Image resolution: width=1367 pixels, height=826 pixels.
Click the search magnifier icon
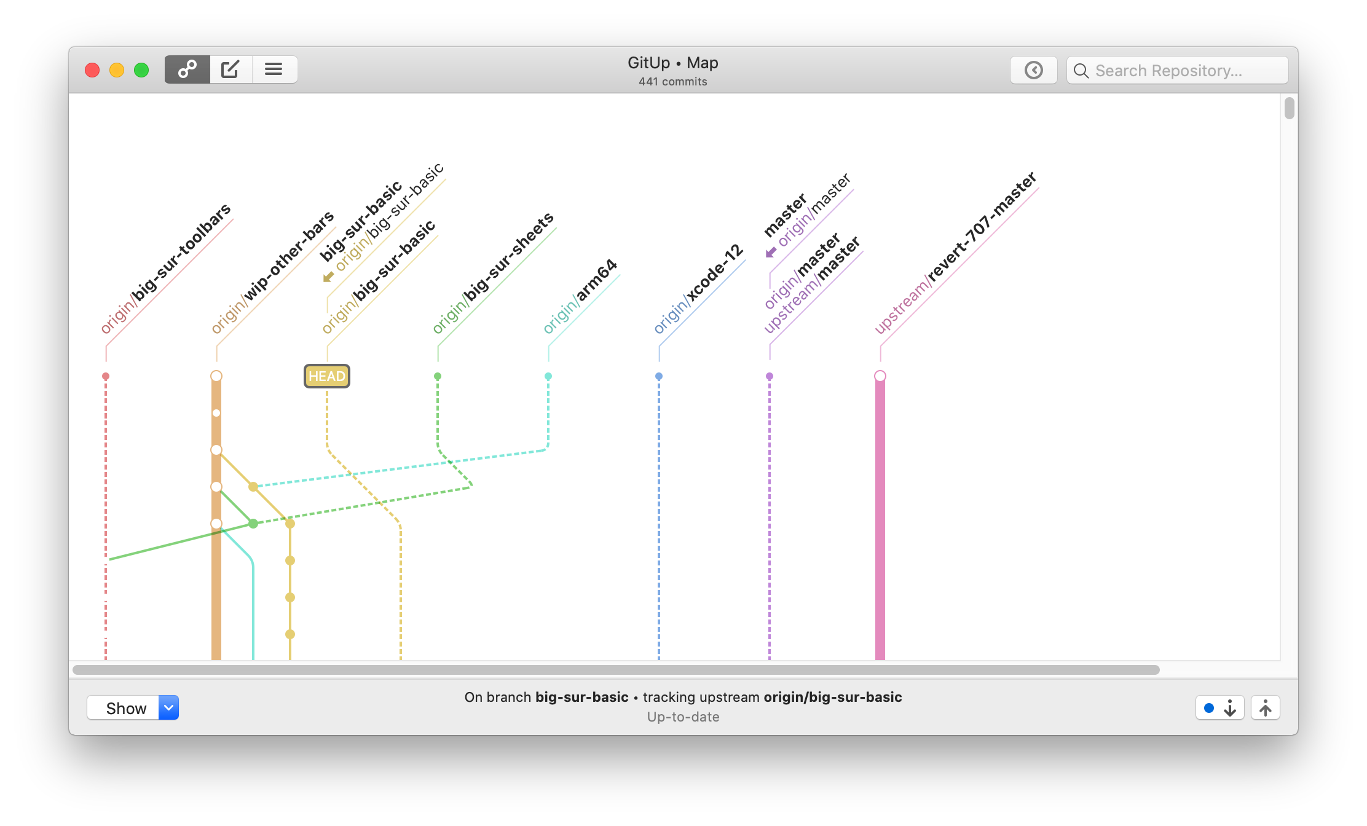click(1081, 71)
